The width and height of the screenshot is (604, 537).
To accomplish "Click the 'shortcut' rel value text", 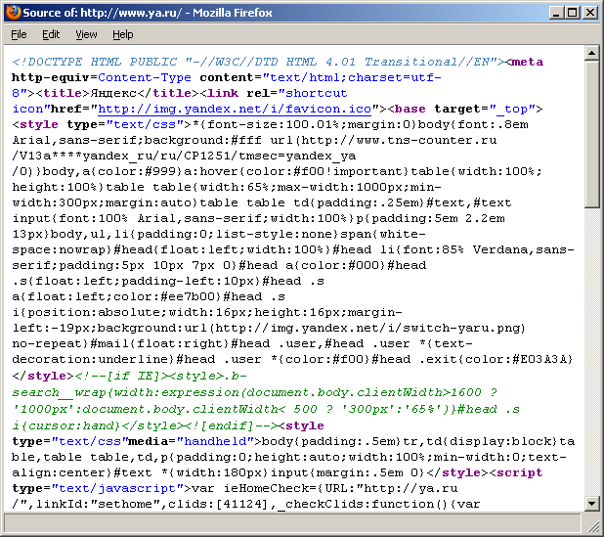I will (317, 93).
